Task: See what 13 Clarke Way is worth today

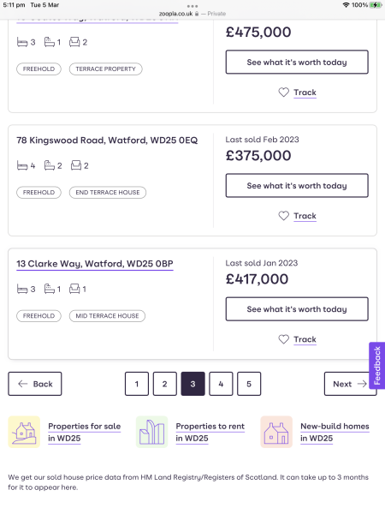Action: pos(297,309)
